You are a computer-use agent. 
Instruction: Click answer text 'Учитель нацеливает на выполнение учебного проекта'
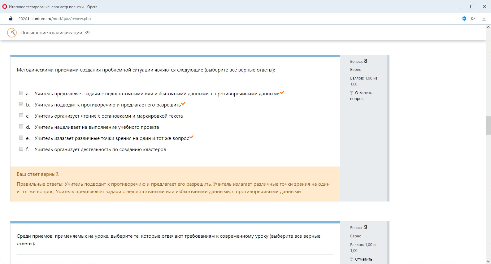(97, 127)
